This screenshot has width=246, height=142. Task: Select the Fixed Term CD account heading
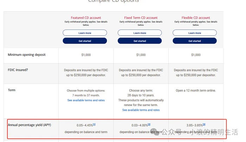141,18
